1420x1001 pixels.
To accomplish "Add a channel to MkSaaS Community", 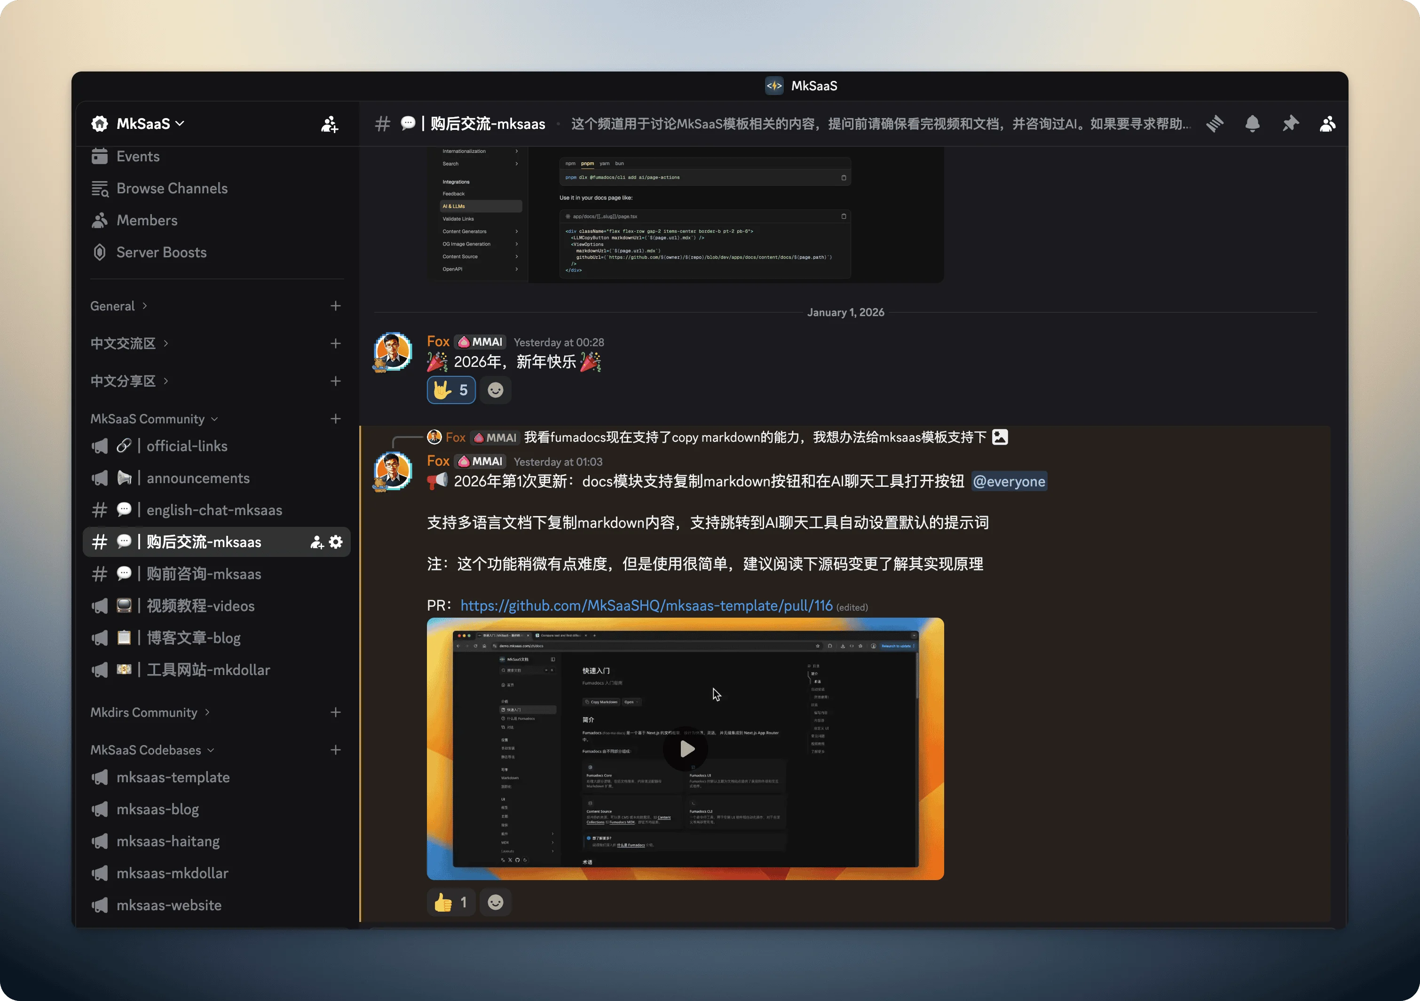I will (336, 419).
